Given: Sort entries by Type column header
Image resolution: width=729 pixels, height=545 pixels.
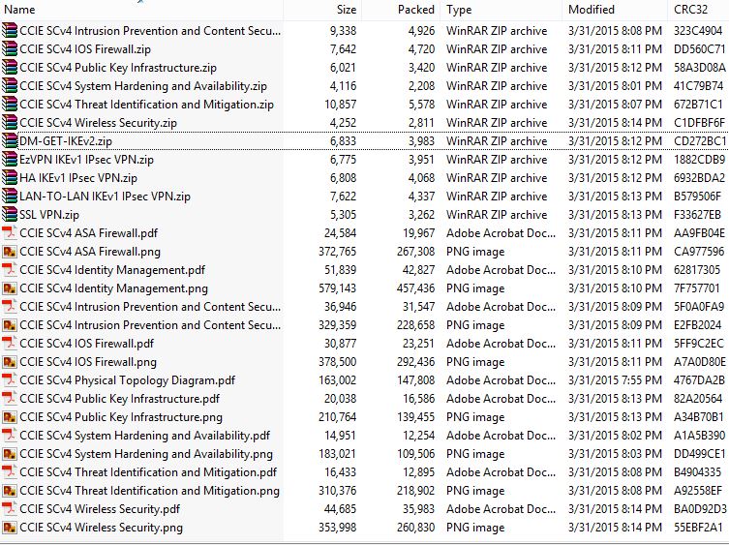Looking at the screenshot, I should coord(501,10).
